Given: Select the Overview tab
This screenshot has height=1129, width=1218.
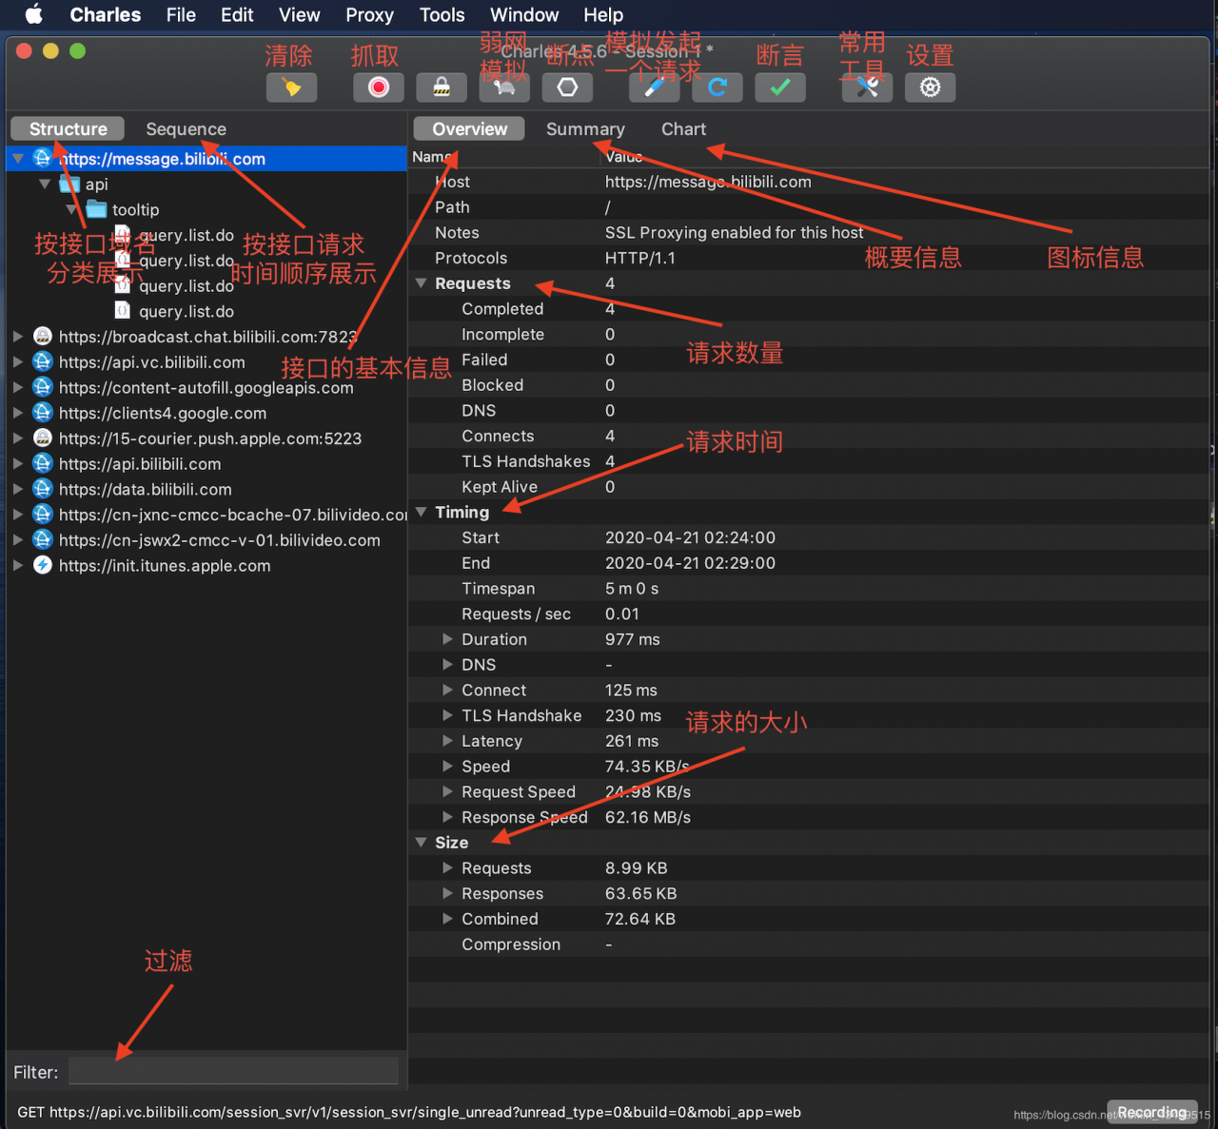Looking at the screenshot, I should click(469, 128).
